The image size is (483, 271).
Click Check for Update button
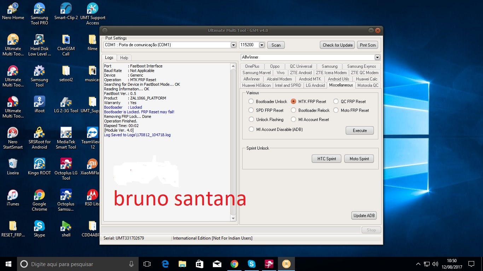[338, 45]
